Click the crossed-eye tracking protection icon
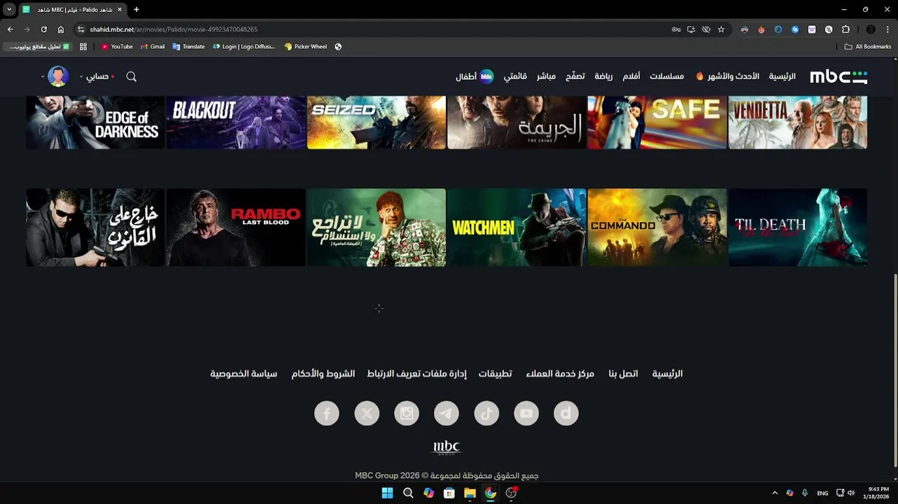The image size is (898, 504). point(706,29)
